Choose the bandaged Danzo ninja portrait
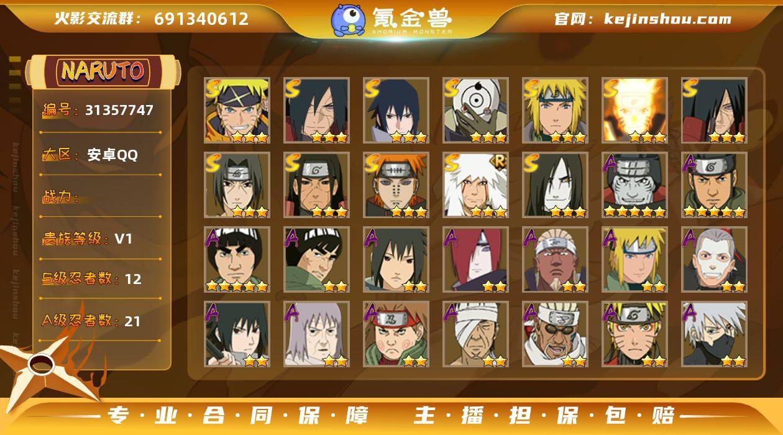 [475, 334]
